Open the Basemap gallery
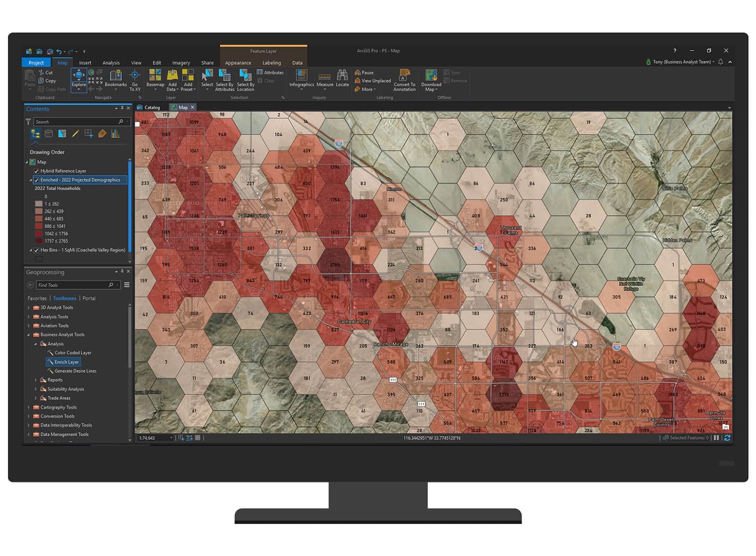This screenshot has height=556, width=756. [x=155, y=79]
